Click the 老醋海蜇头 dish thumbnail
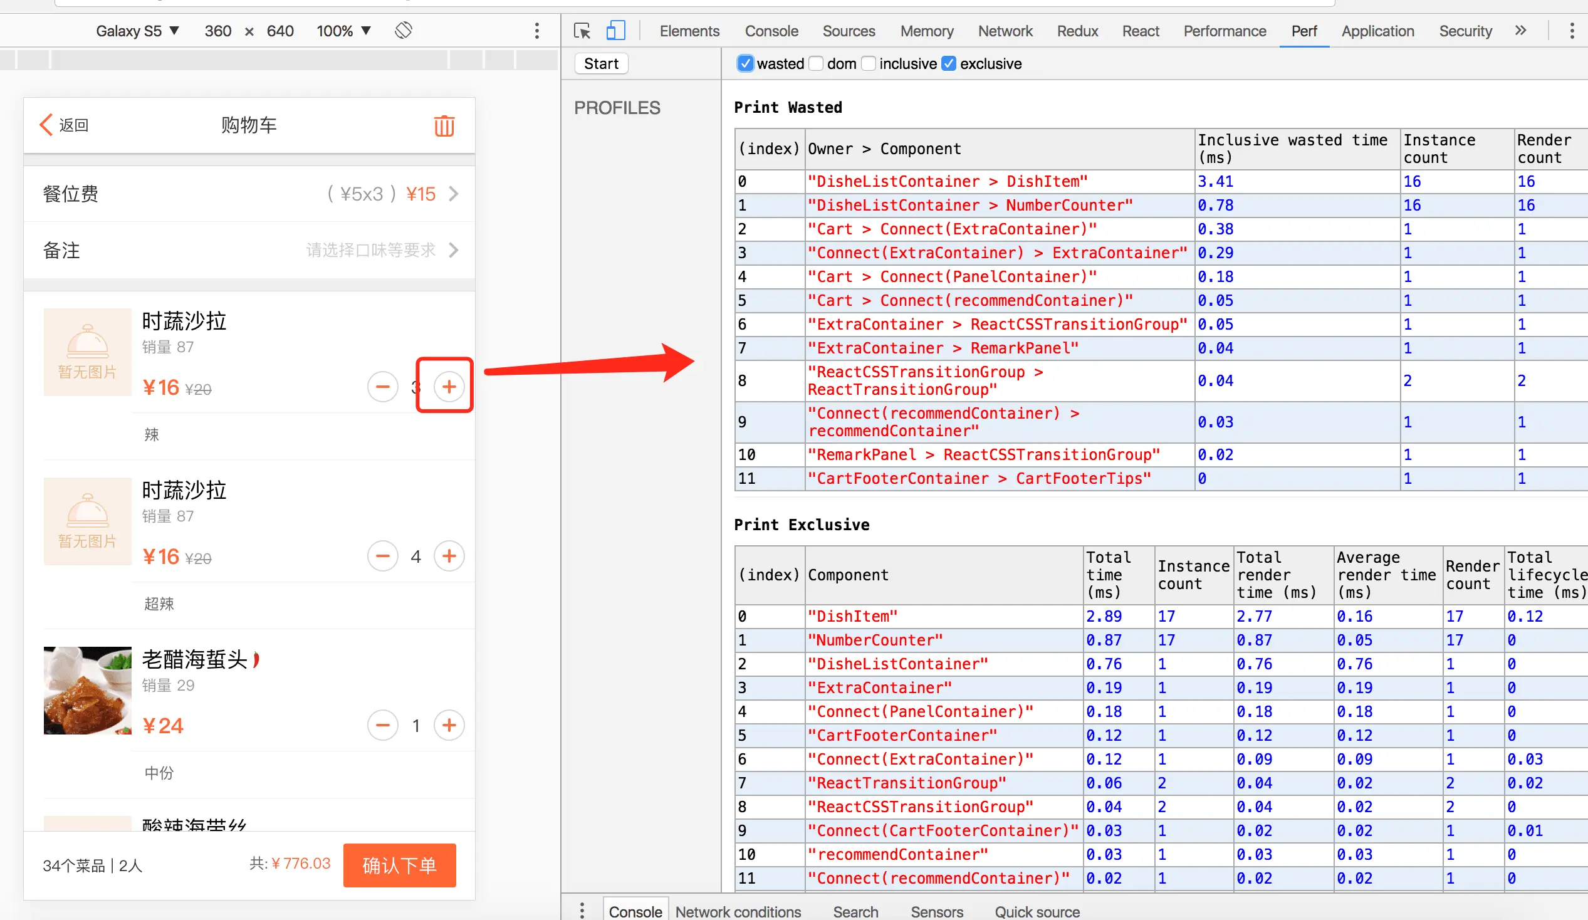This screenshot has height=920, width=1588. point(88,690)
